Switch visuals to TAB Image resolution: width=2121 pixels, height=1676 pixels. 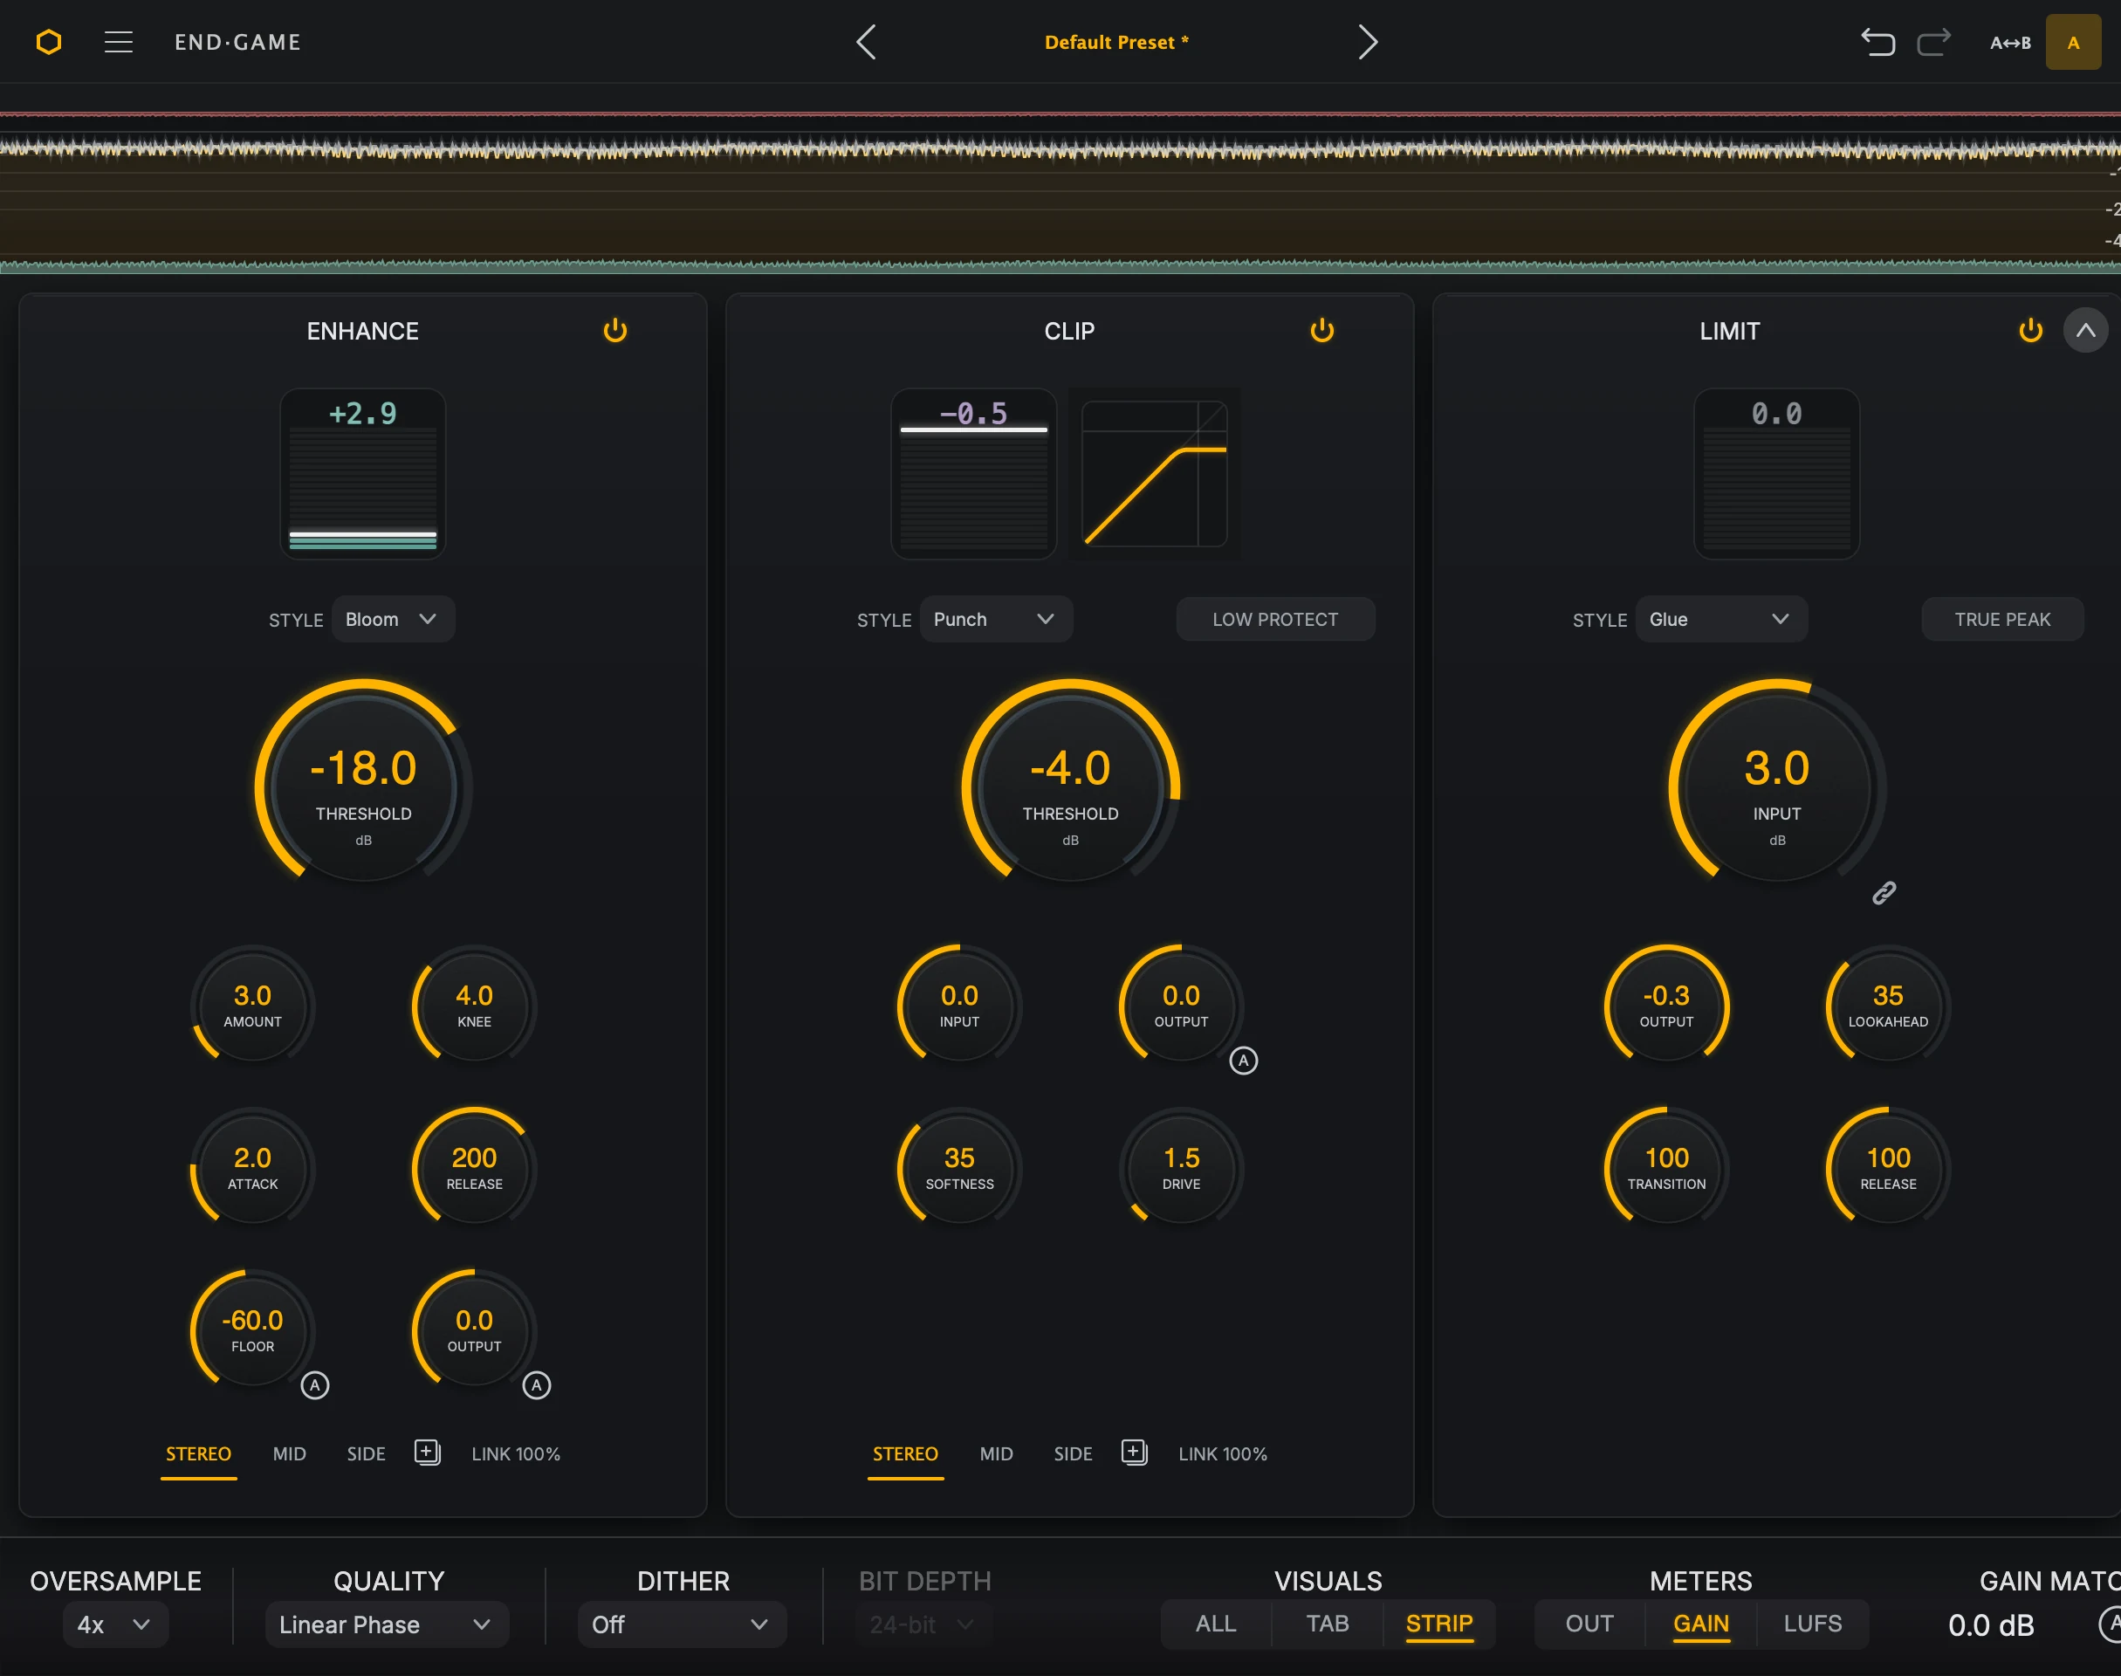coord(1328,1624)
